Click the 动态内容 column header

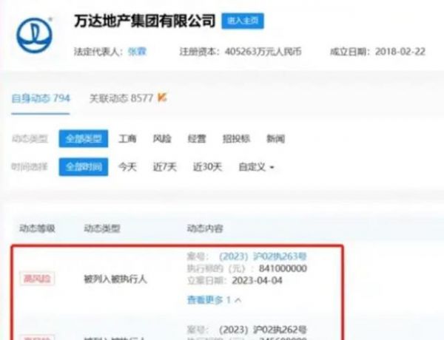[x=205, y=228]
